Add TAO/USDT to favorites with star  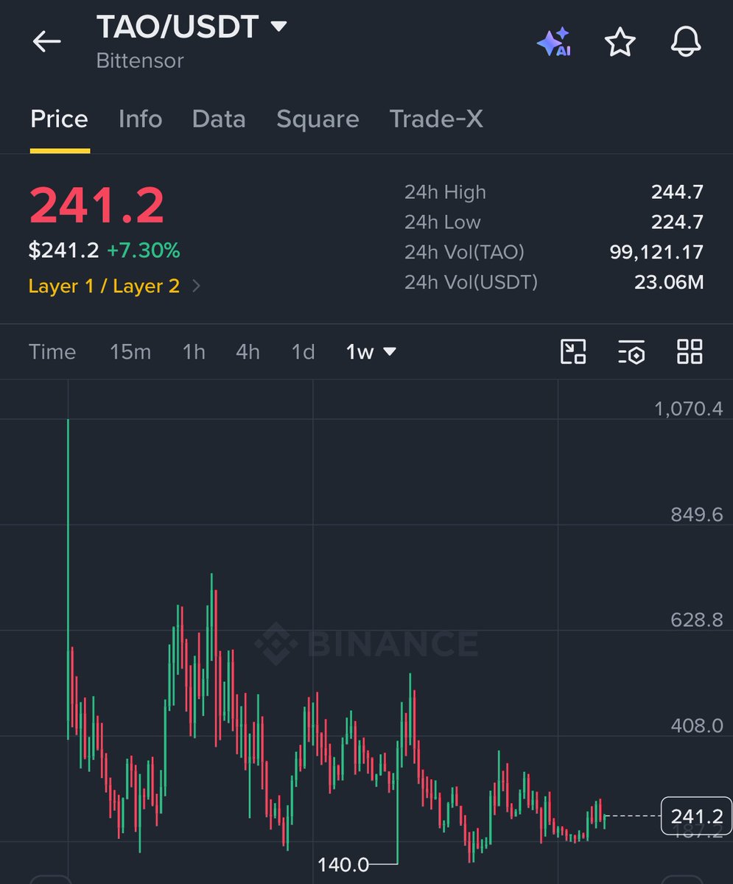tap(620, 42)
